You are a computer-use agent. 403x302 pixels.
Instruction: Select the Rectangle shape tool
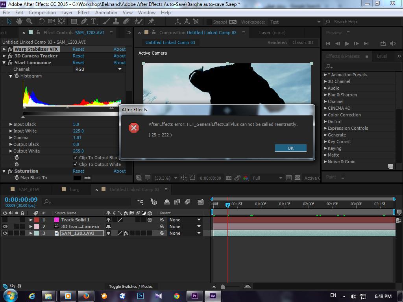pyautogui.click(x=74, y=22)
